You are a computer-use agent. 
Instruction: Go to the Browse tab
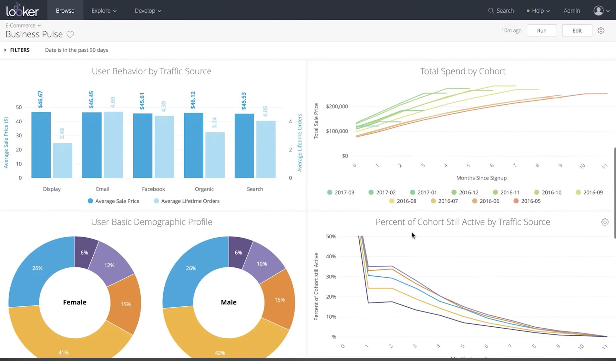click(65, 11)
